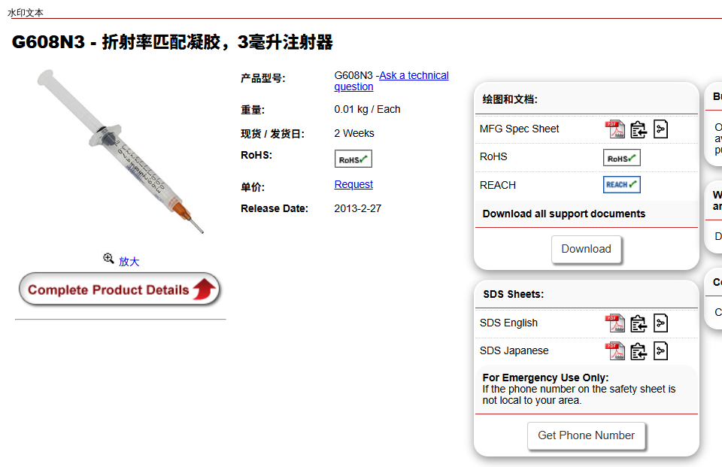The height and width of the screenshot is (467, 722).
Task: Open MFG Spec Sheet PDF icon
Action: click(615, 129)
